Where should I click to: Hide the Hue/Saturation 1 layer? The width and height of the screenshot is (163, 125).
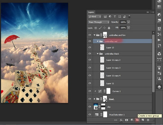click(90, 114)
